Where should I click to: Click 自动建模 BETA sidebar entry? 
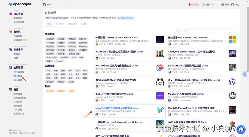click(20, 40)
